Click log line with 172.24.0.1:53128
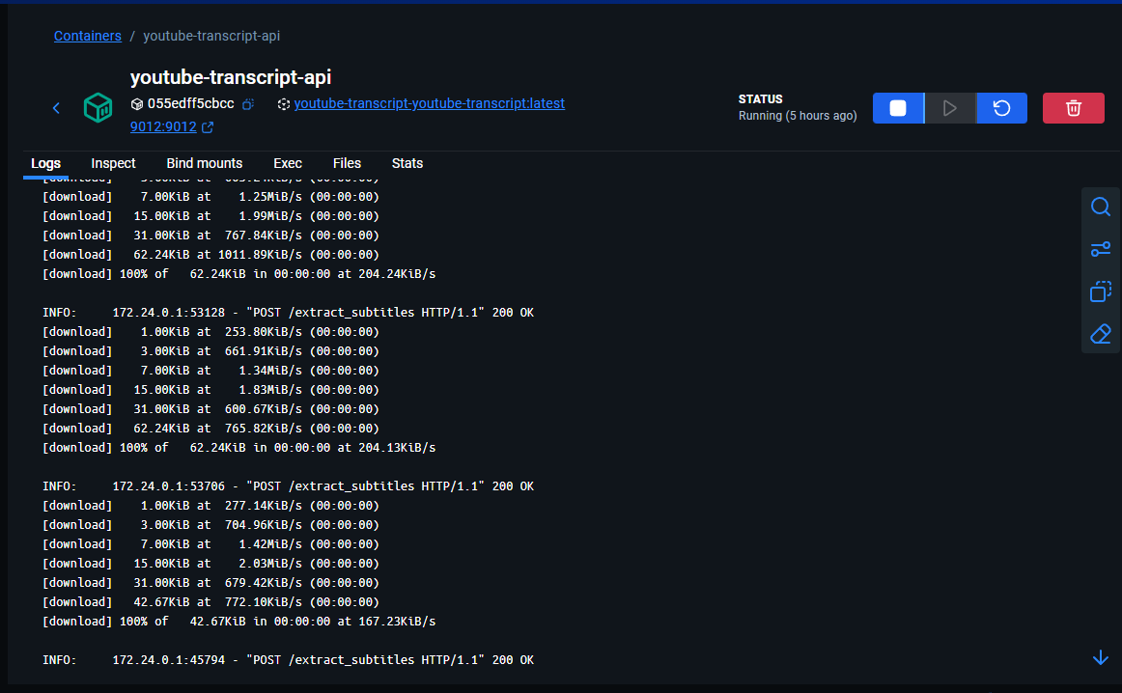The image size is (1122, 693). [288, 313]
